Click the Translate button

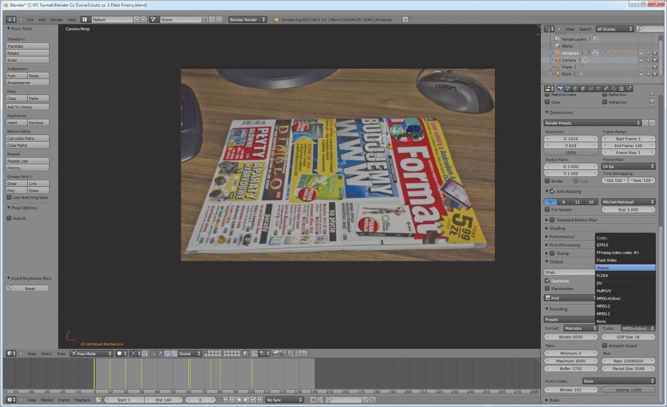28,46
